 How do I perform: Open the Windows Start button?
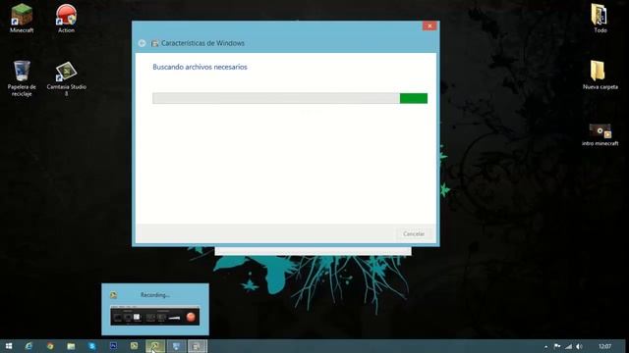coord(9,346)
